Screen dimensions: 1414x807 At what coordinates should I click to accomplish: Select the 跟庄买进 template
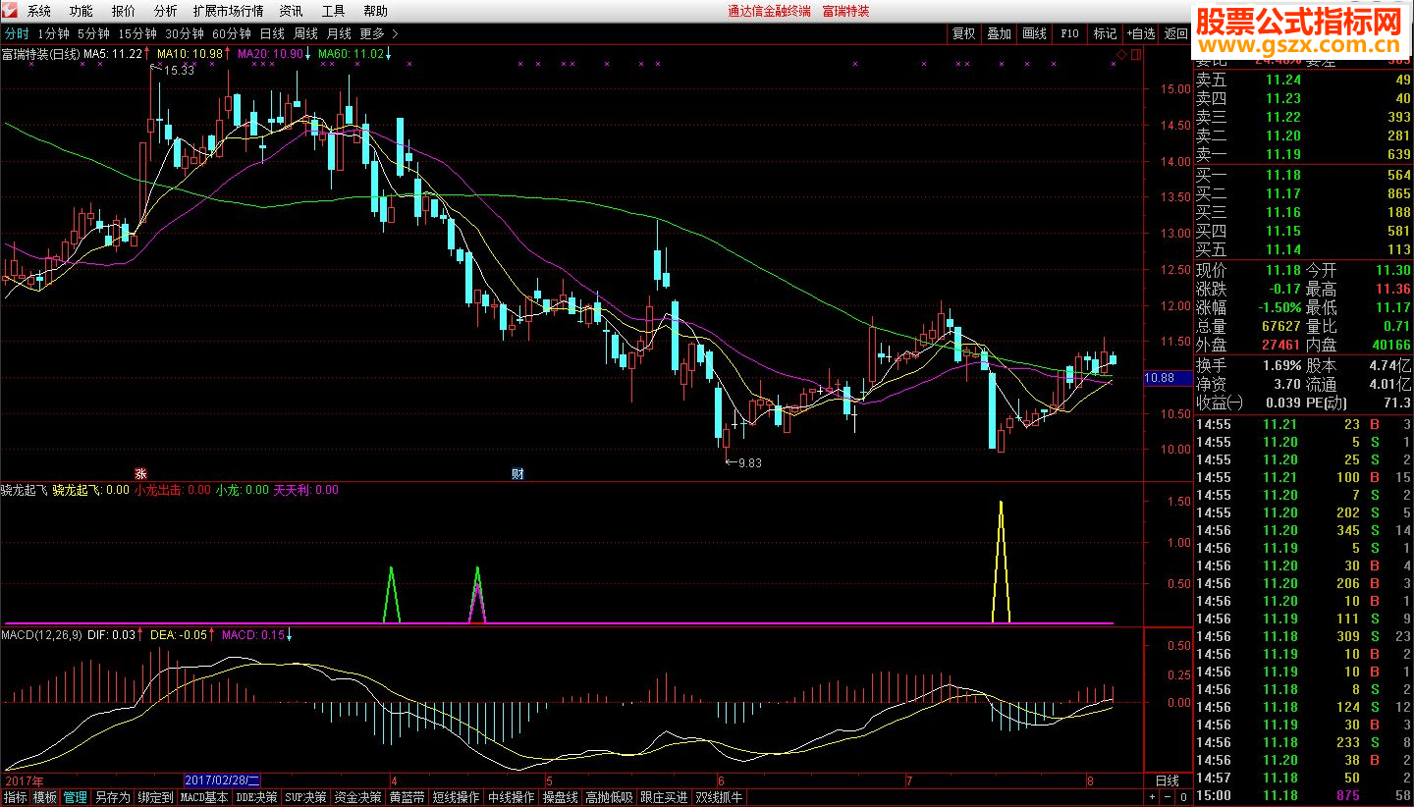[x=665, y=798]
